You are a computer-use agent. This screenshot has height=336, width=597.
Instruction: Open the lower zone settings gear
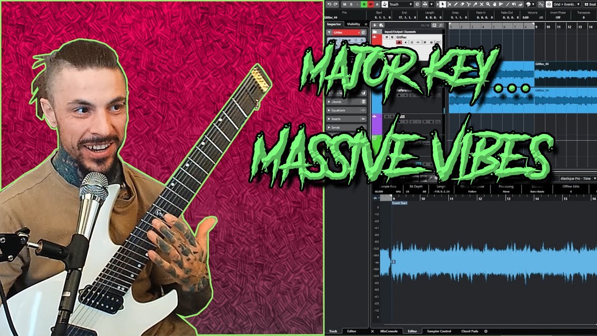point(486,331)
